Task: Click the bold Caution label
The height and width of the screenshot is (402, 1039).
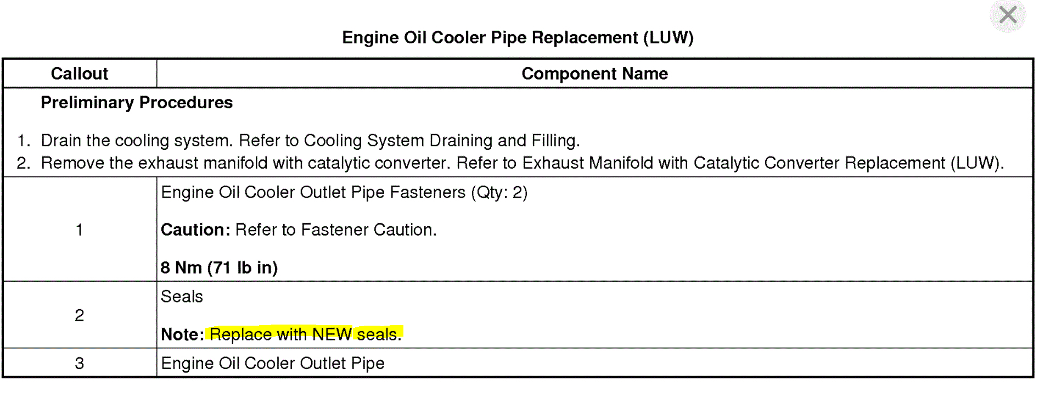Action: [195, 230]
